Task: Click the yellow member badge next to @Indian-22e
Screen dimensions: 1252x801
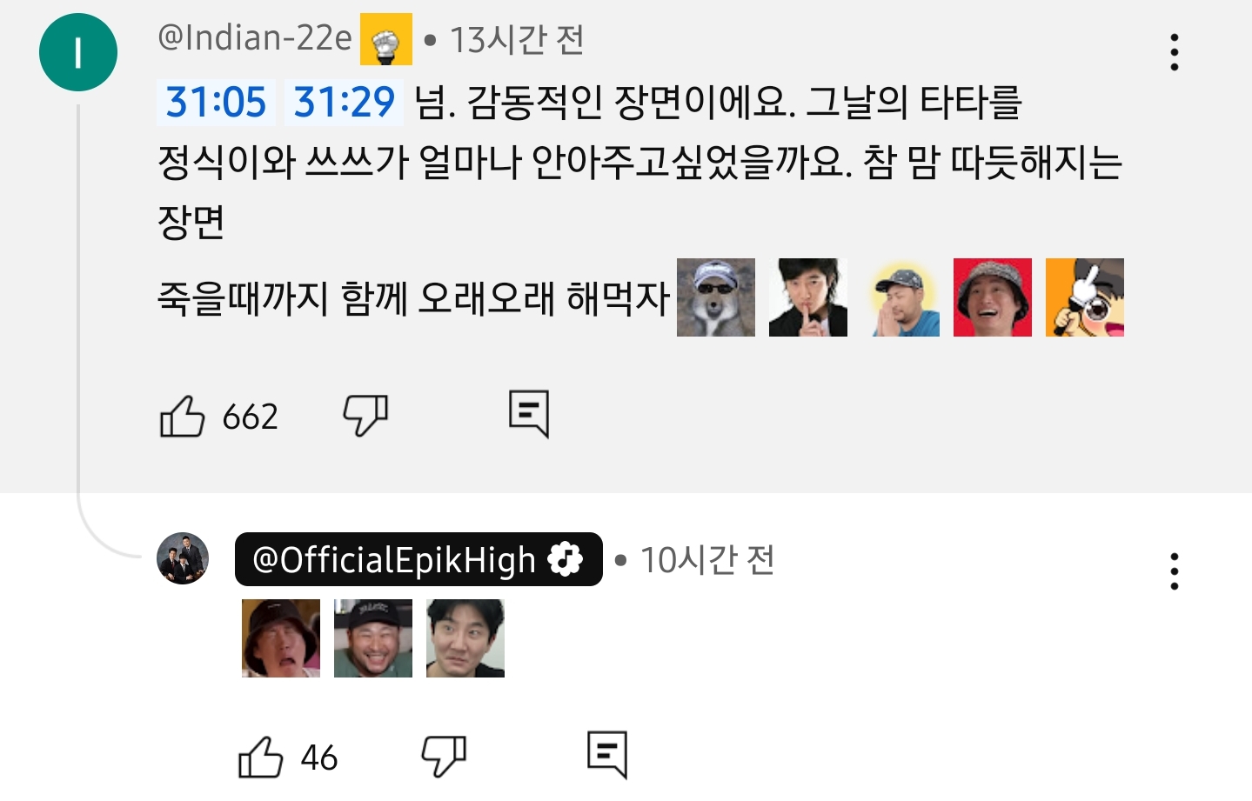Action: click(x=386, y=39)
